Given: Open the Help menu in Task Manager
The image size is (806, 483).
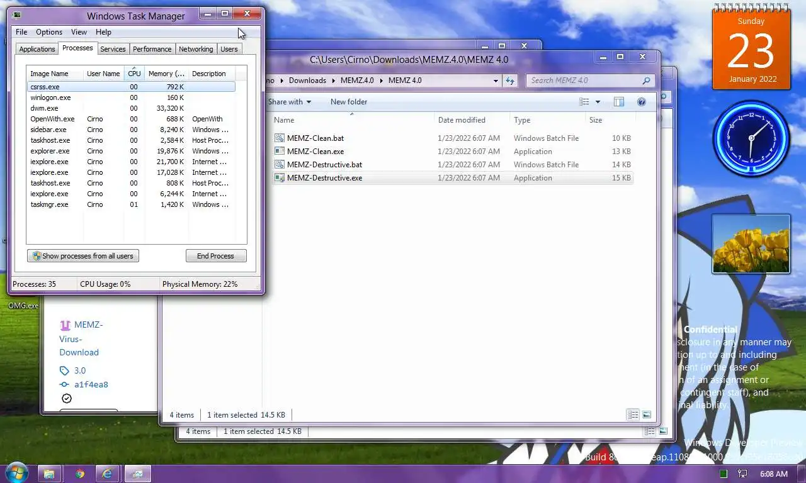Looking at the screenshot, I should (x=103, y=32).
